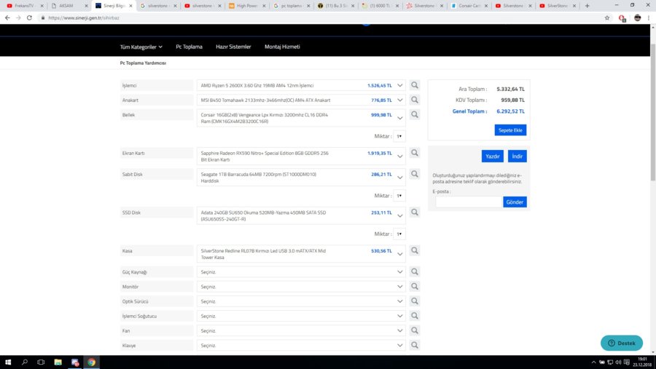Search power supplies via Güç Kaynağı icon
Screen dimensions: 656x369
click(414, 271)
